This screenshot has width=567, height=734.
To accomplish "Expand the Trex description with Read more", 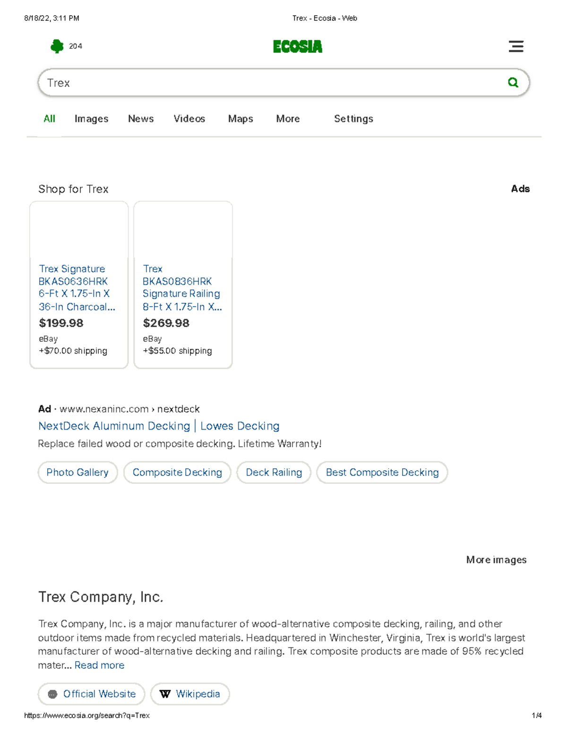I will tap(99, 665).
